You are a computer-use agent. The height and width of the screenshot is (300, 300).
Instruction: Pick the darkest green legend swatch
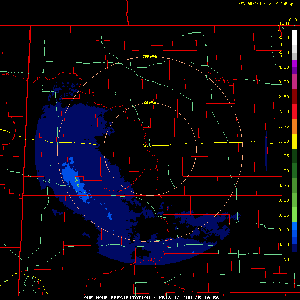[x=294, y=156]
